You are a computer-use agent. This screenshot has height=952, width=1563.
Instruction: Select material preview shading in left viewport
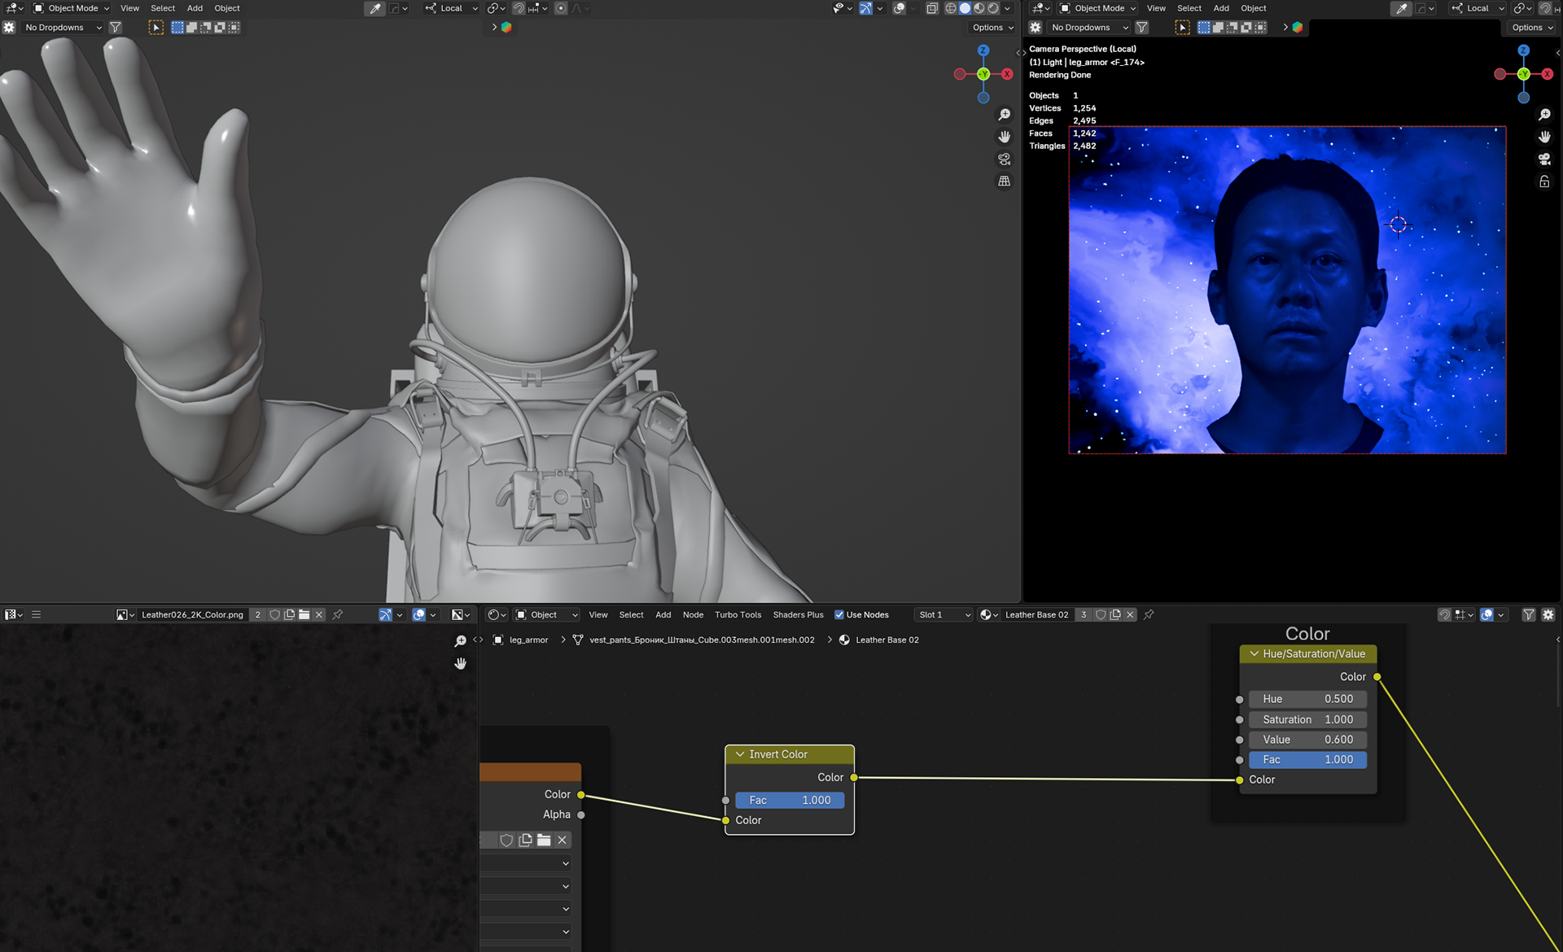979,8
